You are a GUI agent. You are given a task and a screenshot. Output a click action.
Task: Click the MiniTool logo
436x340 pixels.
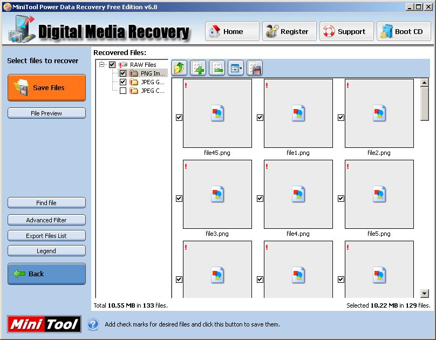point(44,324)
